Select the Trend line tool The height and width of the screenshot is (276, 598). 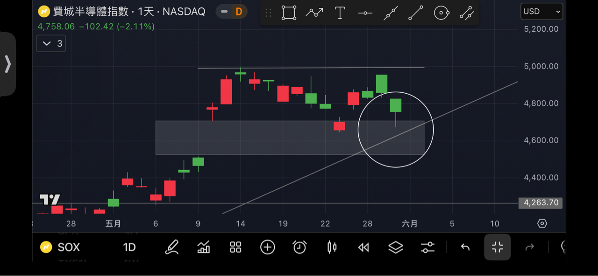[416, 13]
